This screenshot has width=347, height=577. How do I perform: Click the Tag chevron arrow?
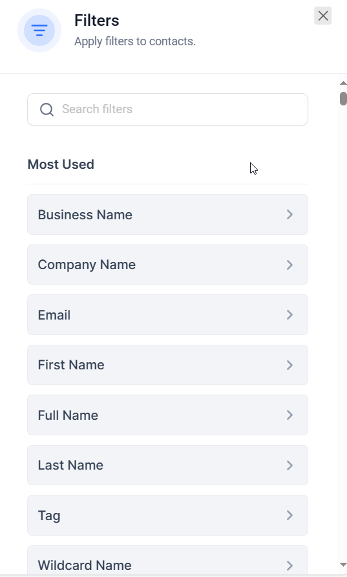pos(289,515)
